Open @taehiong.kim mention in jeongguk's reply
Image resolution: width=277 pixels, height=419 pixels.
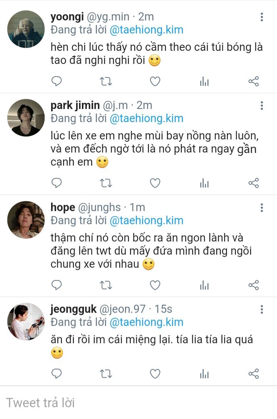click(146, 322)
